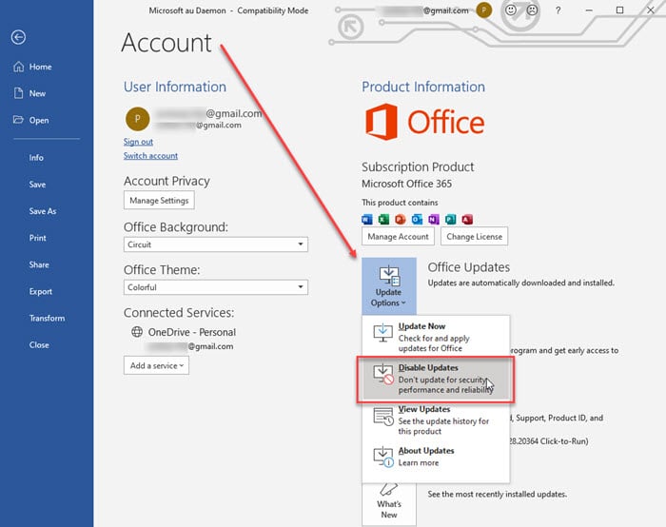666x527 pixels.
Task: Click the frowning face feedback icon
Action: pyautogui.click(x=532, y=10)
